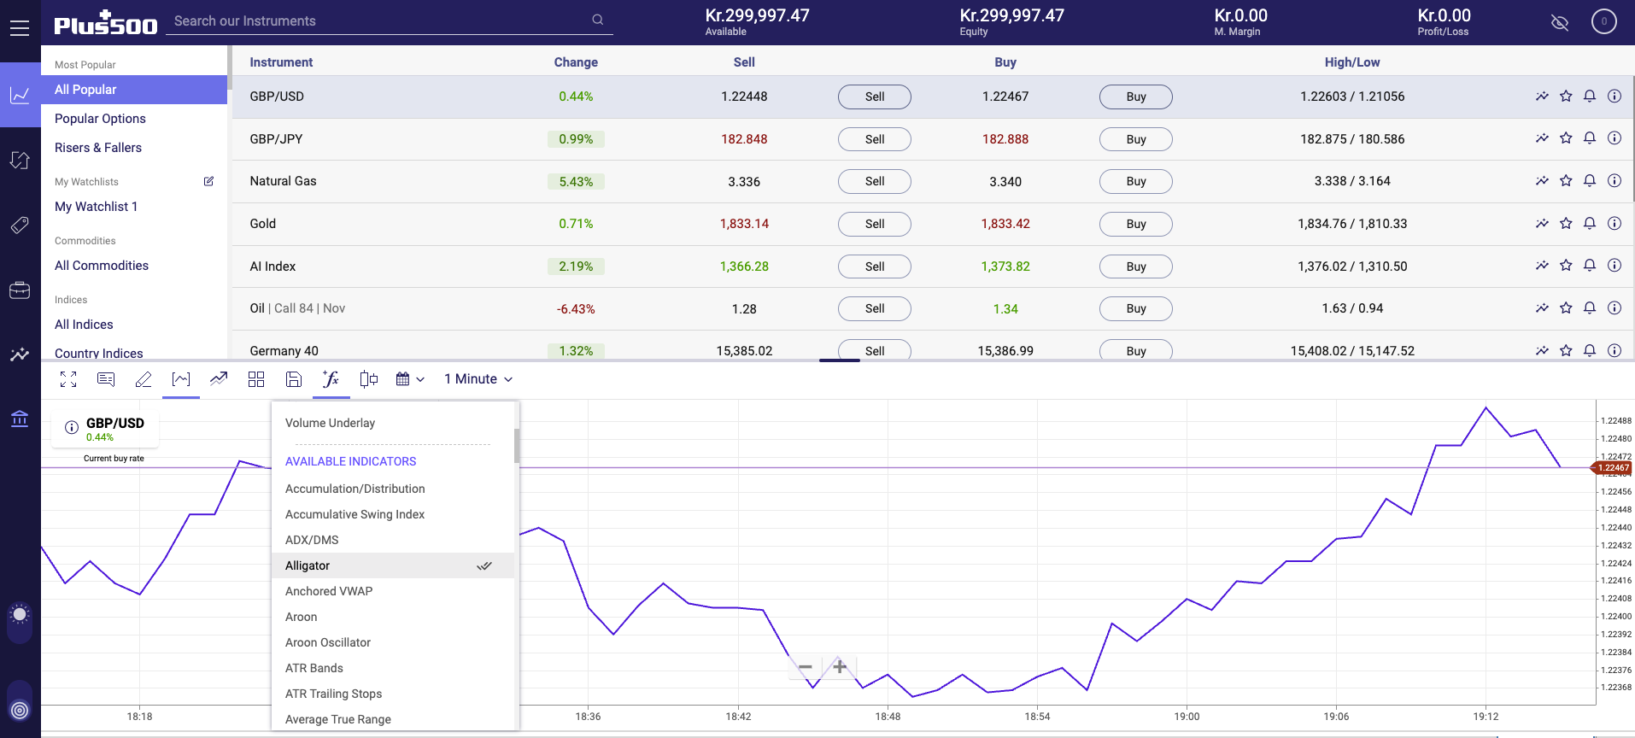Click Buy for GBP/JPY
The width and height of the screenshot is (1635, 738).
(1136, 139)
